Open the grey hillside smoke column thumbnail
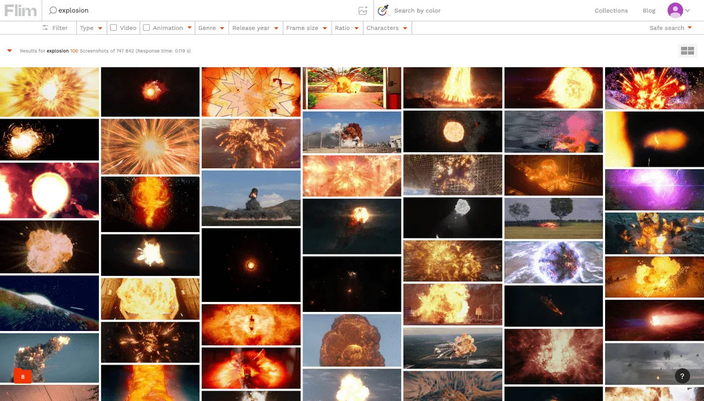 (251, 198)
